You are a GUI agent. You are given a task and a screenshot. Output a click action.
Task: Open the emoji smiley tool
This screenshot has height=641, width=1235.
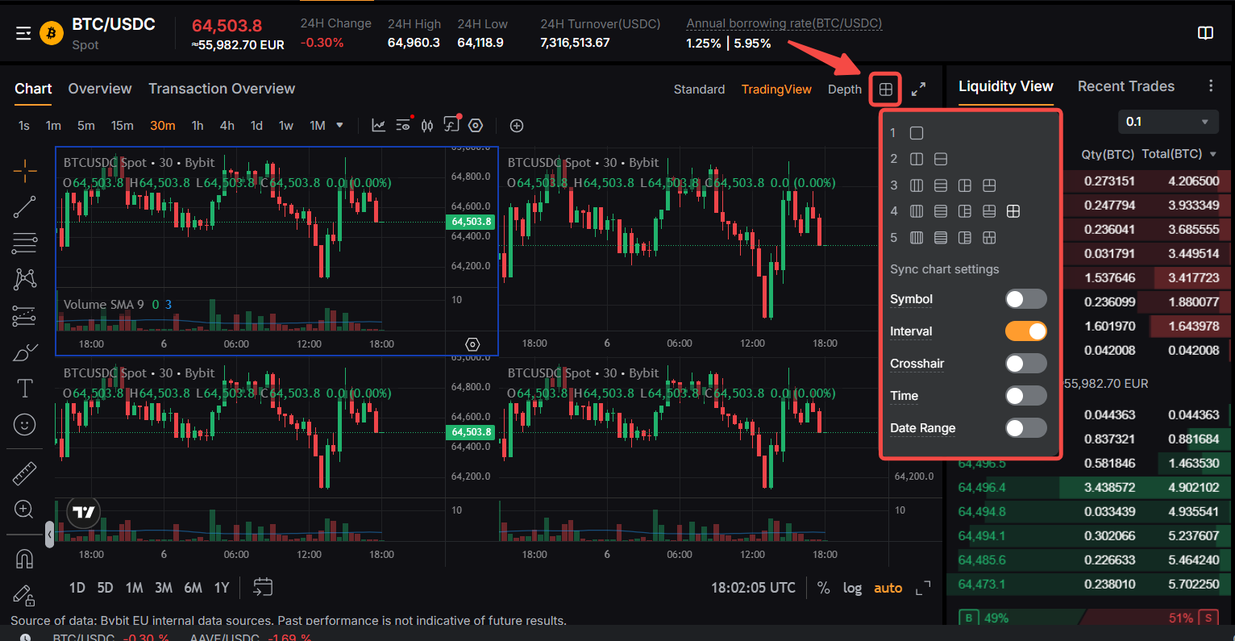point(25,424)
